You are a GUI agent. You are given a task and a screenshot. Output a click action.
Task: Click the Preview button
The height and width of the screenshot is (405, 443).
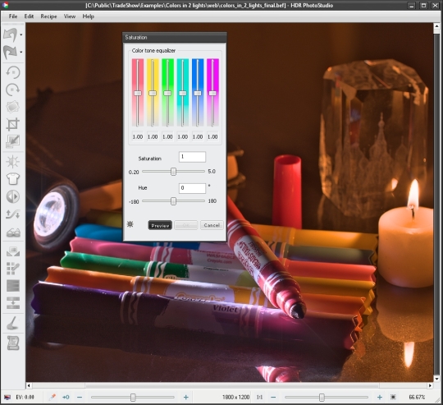160,225
